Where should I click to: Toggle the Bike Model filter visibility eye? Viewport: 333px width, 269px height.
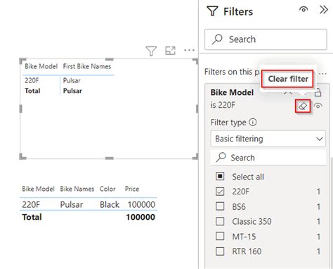[318, 106]
